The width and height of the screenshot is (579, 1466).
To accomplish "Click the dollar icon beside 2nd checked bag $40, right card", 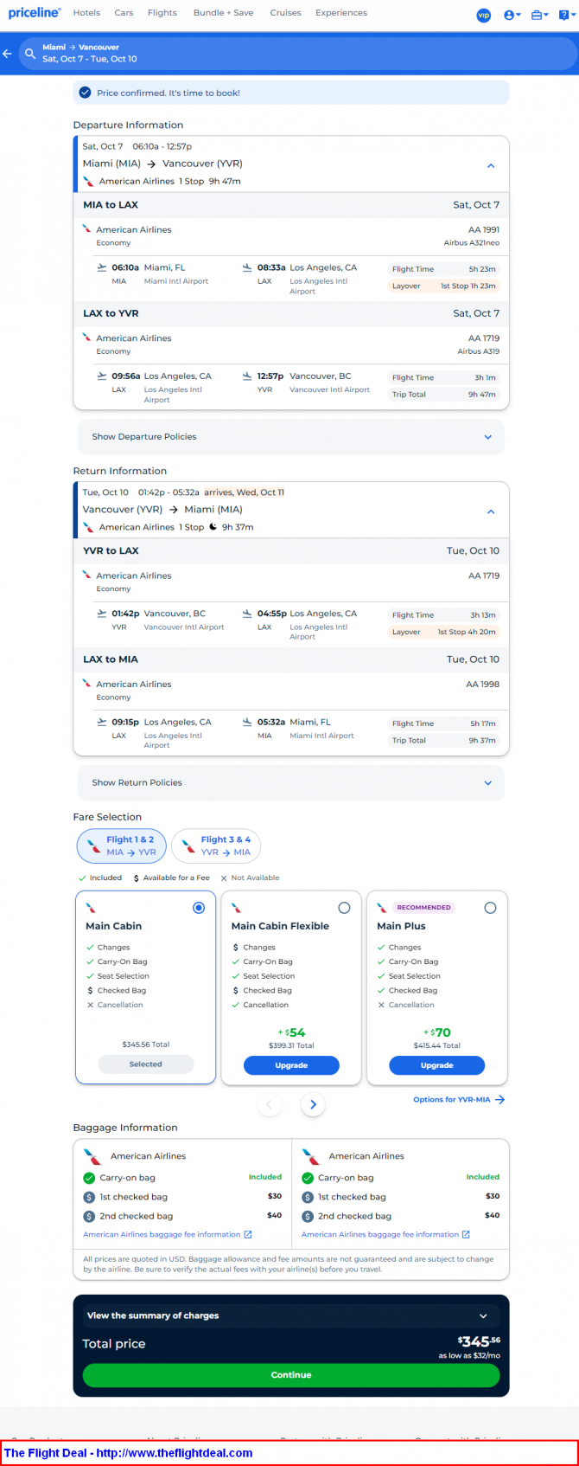I will tap(308, 1216).
